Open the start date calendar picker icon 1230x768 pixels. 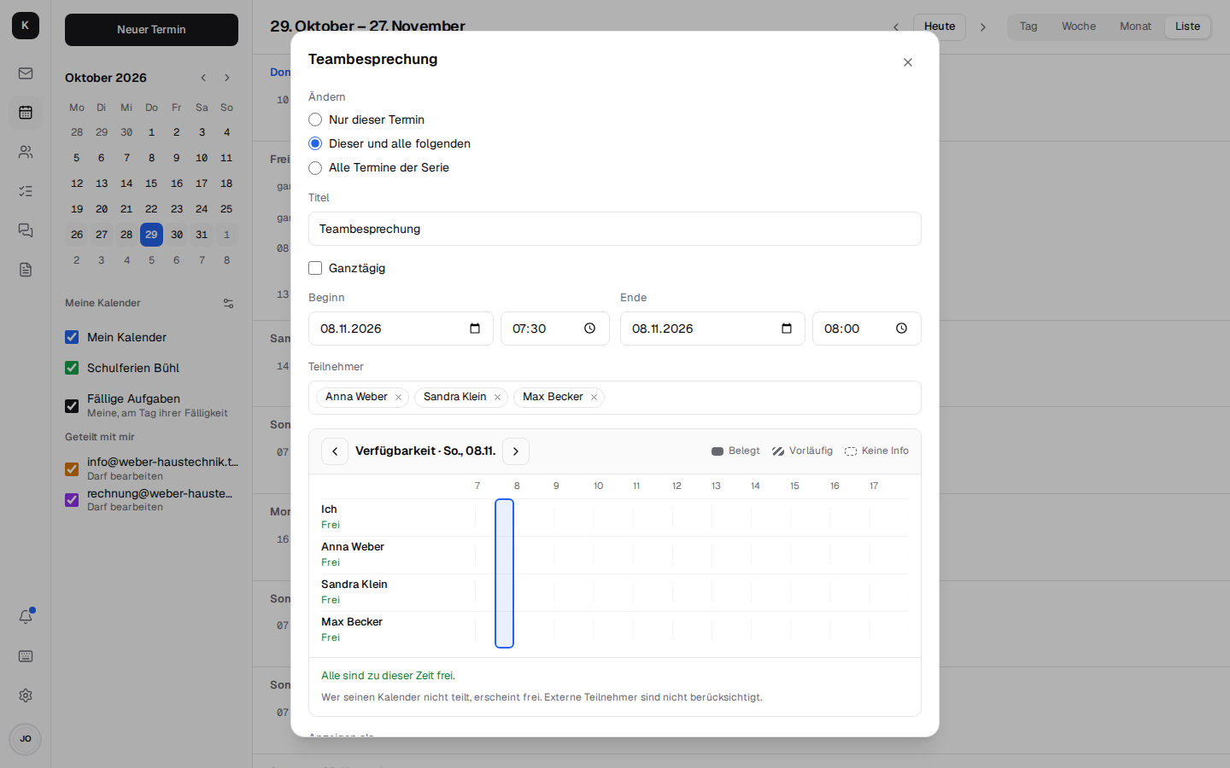pos(475,329)
